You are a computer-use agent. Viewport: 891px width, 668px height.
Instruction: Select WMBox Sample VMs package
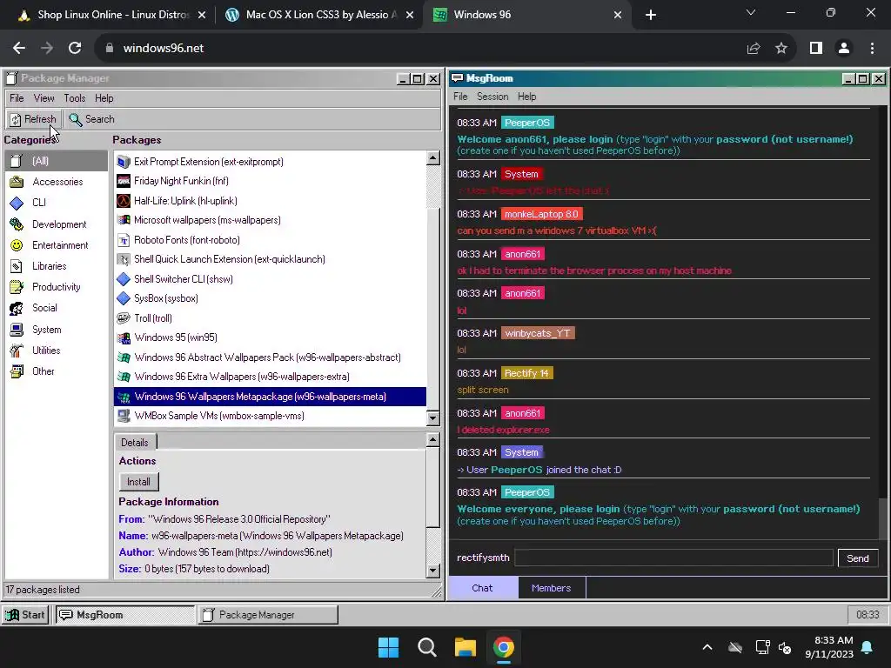(x=270, y=417)
